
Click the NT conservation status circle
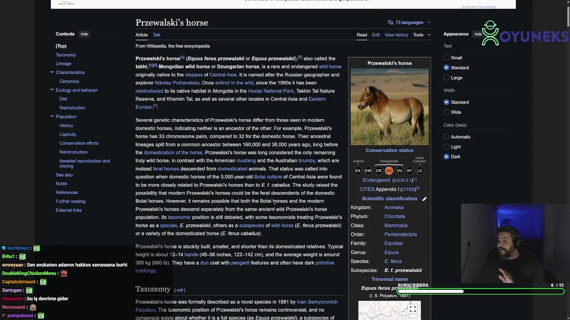410,171
